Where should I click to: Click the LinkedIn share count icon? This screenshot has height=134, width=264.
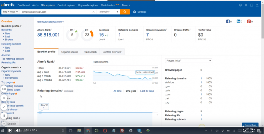tap(239, 21)
